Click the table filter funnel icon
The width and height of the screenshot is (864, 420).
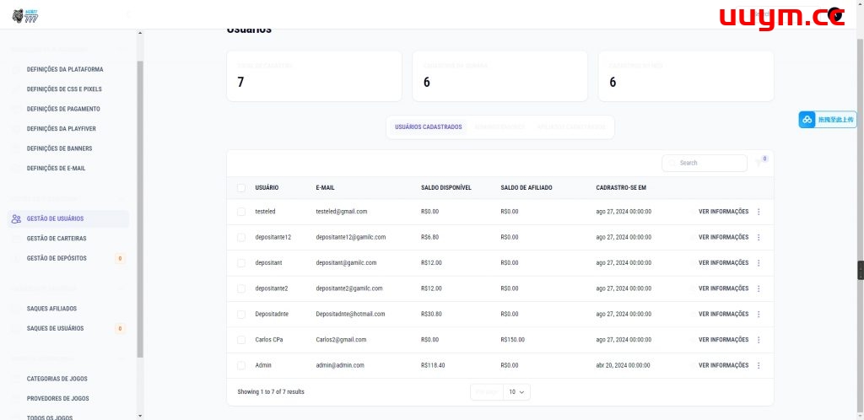pyautogui.click(x=759, y=163)
